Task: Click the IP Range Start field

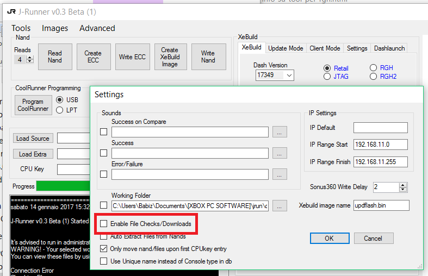Action: click(x=381, y=145)
